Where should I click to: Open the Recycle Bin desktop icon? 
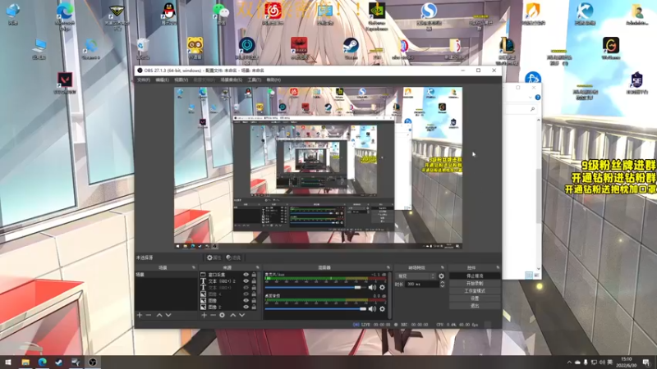click(x=143, y=49)
